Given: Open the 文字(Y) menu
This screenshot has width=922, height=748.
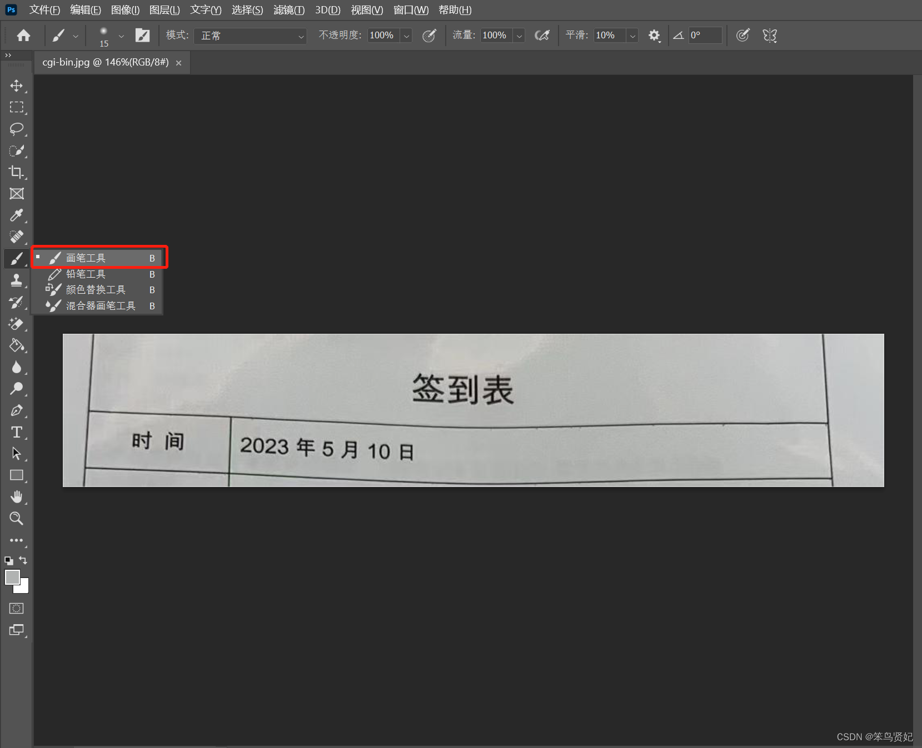Looking at the screenshot, I should point(206,10).
